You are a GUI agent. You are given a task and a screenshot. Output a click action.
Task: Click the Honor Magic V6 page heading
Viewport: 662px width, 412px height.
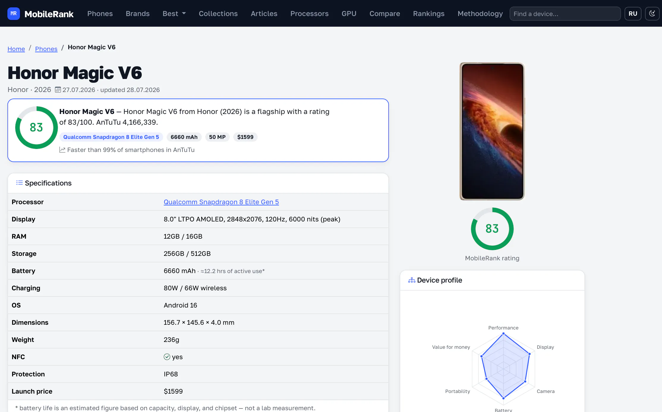75,73
